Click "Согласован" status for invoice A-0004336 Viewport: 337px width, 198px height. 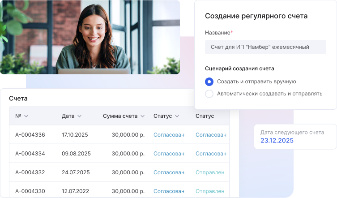[169, 135]
